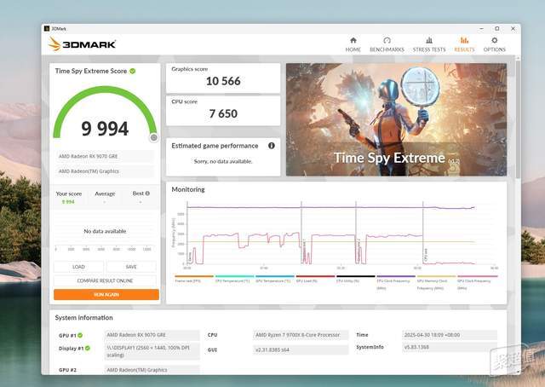Screen dimensions: 545x387
Task: Open the BENCHMARKS section
Action: tap(387, 44)
